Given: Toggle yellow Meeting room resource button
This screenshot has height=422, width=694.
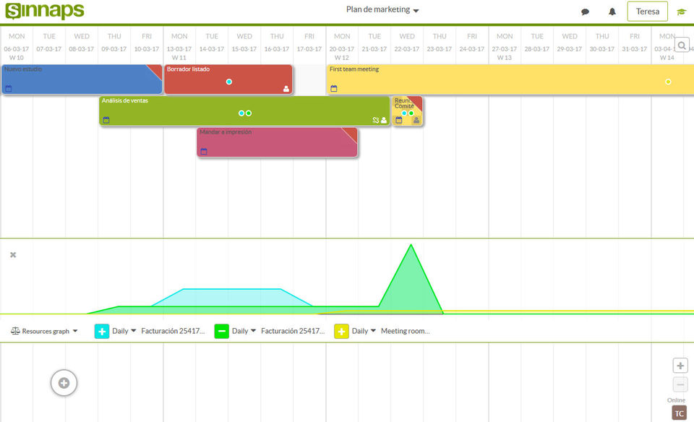Looking at the screenshot, I should pos(341,331).
